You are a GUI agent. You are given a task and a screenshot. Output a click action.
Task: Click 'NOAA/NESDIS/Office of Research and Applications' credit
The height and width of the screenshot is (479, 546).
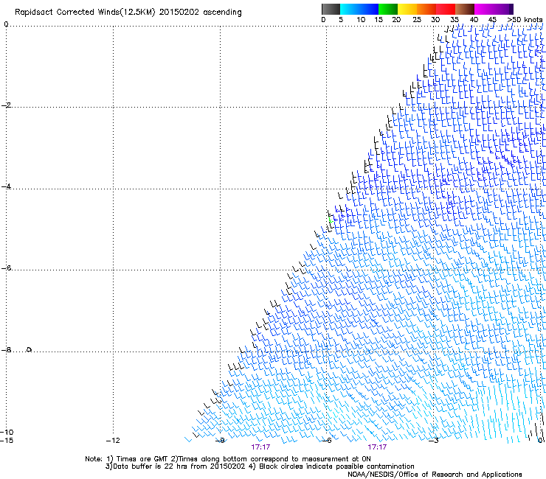(x=435, y=475)
